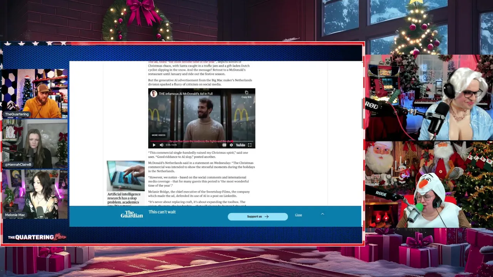Click the '@HannahClaireB' name label

(x=18, y=164)
